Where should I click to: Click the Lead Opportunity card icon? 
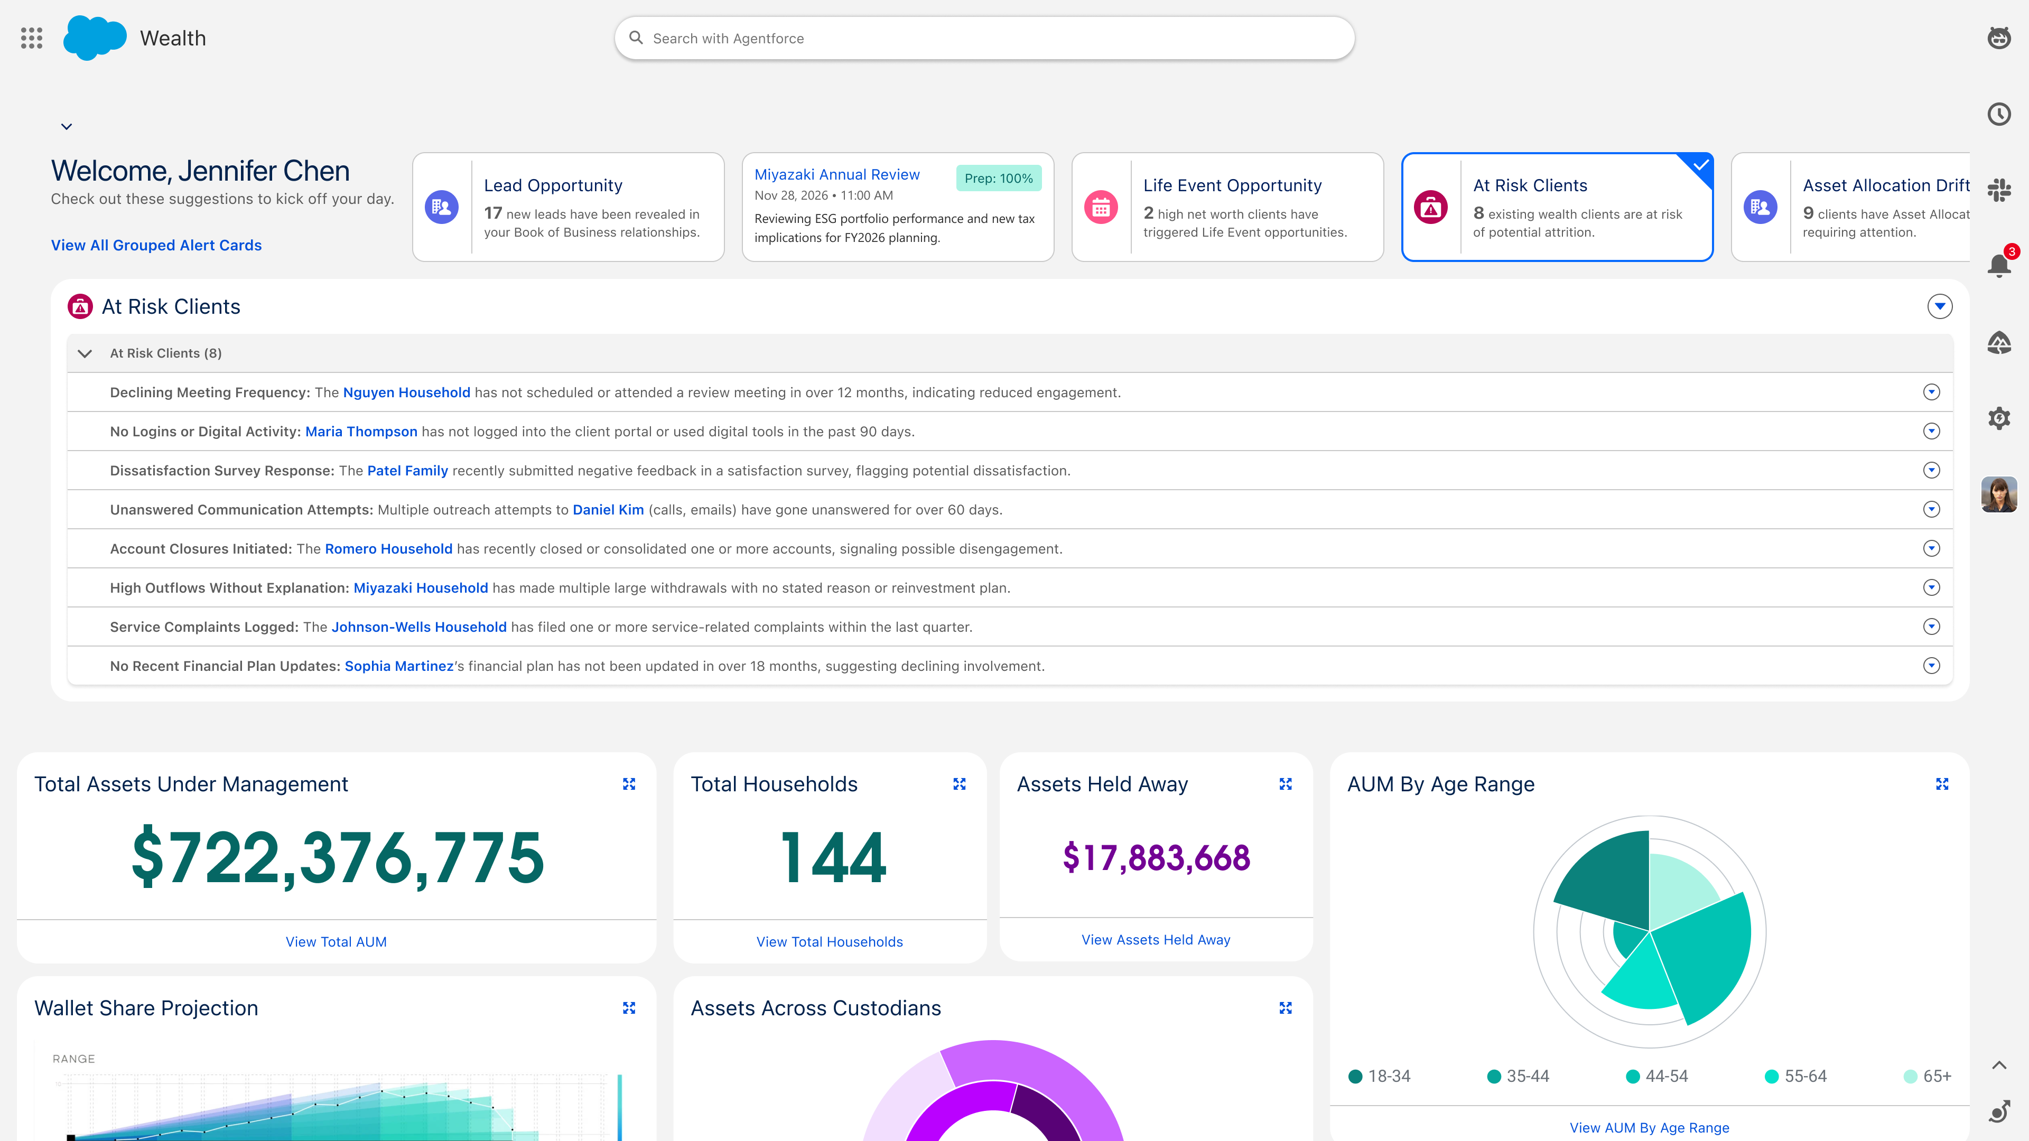pyautogui.click(x=442, y=207)
